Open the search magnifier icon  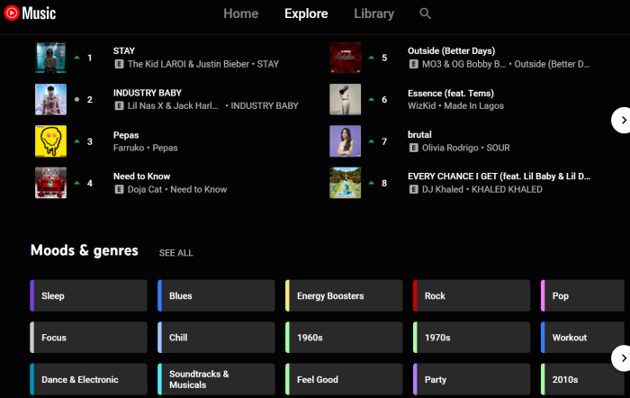pyautogui.click(x=425, y=14)
